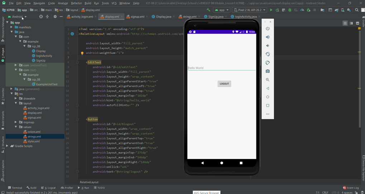Switch editor to Code-only view
This screenshot has height=194, width=365.
pos(345,23)
